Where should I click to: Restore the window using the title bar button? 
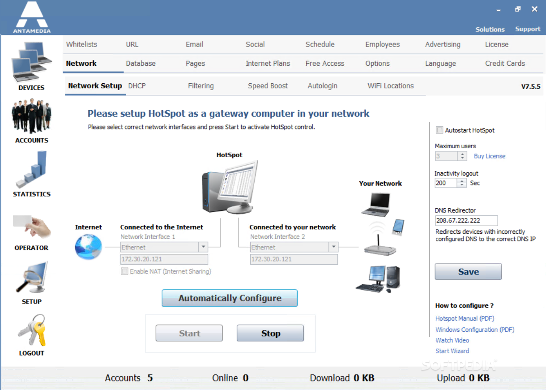(x=518, y=9)
